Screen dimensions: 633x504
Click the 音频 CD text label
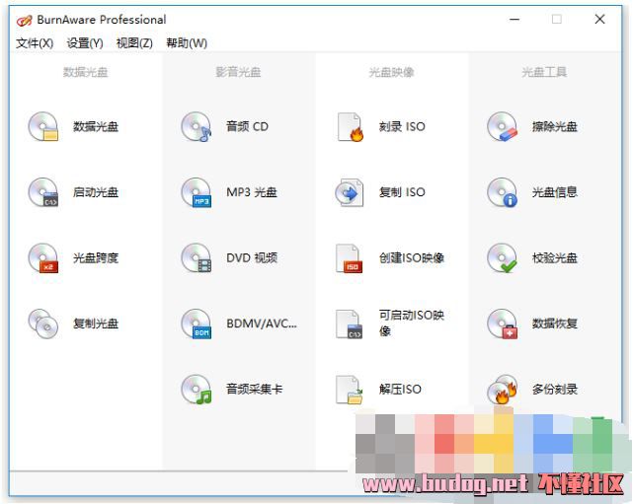[x=247, y=126]
